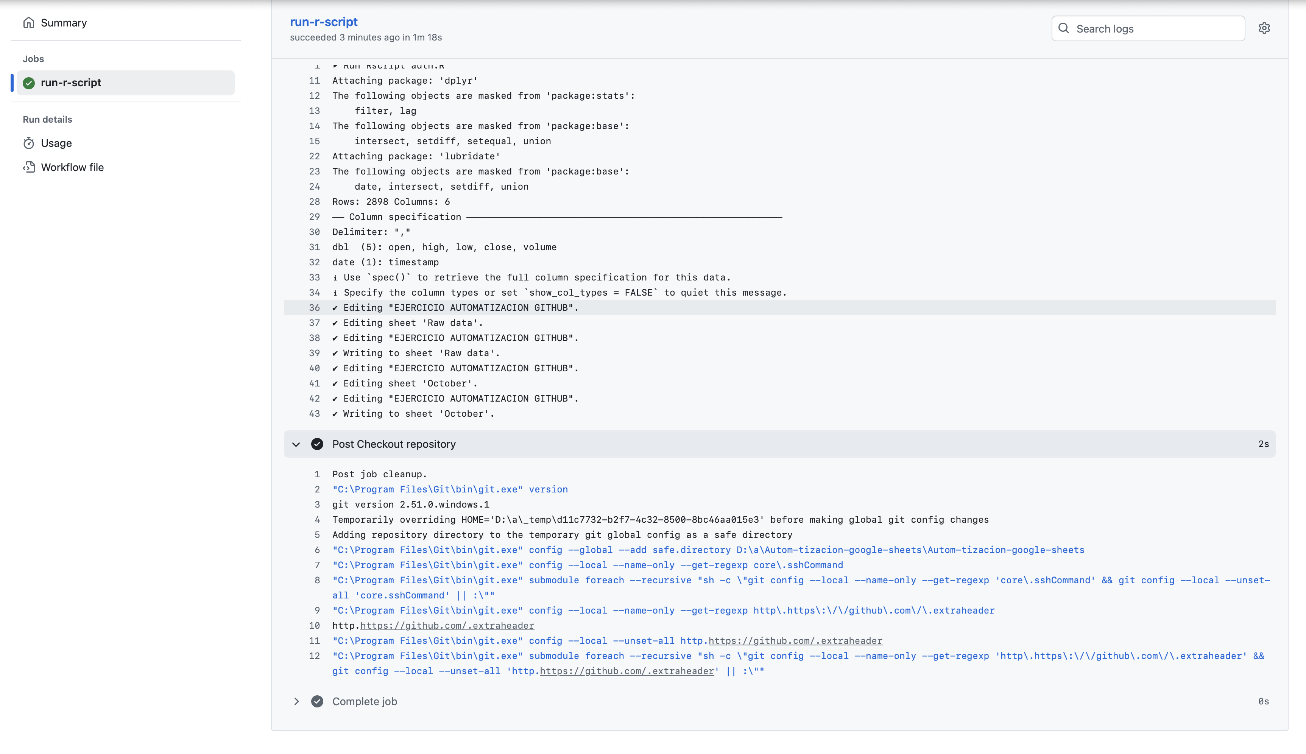Open github.com extraheader link on line 10
This screenshot has height=754, width=1306.
click(x=447, y=626)
